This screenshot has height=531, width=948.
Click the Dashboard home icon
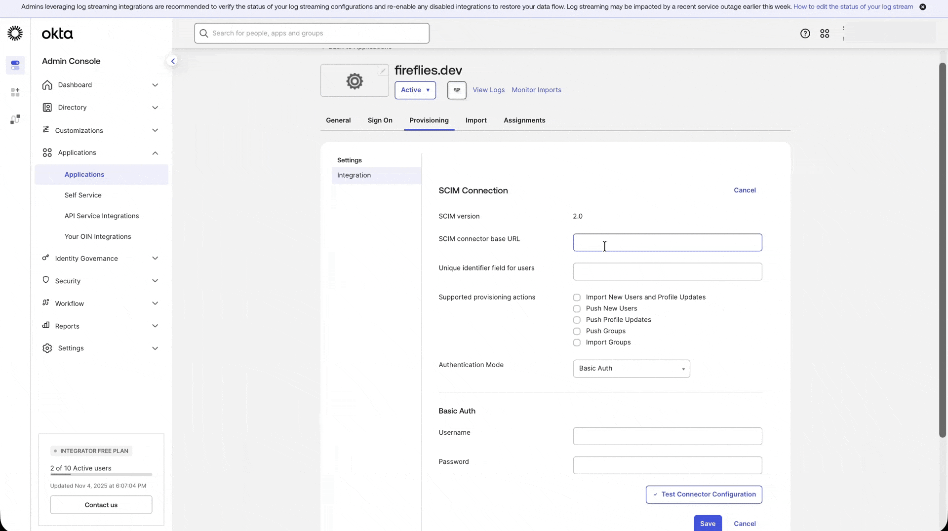47,85
